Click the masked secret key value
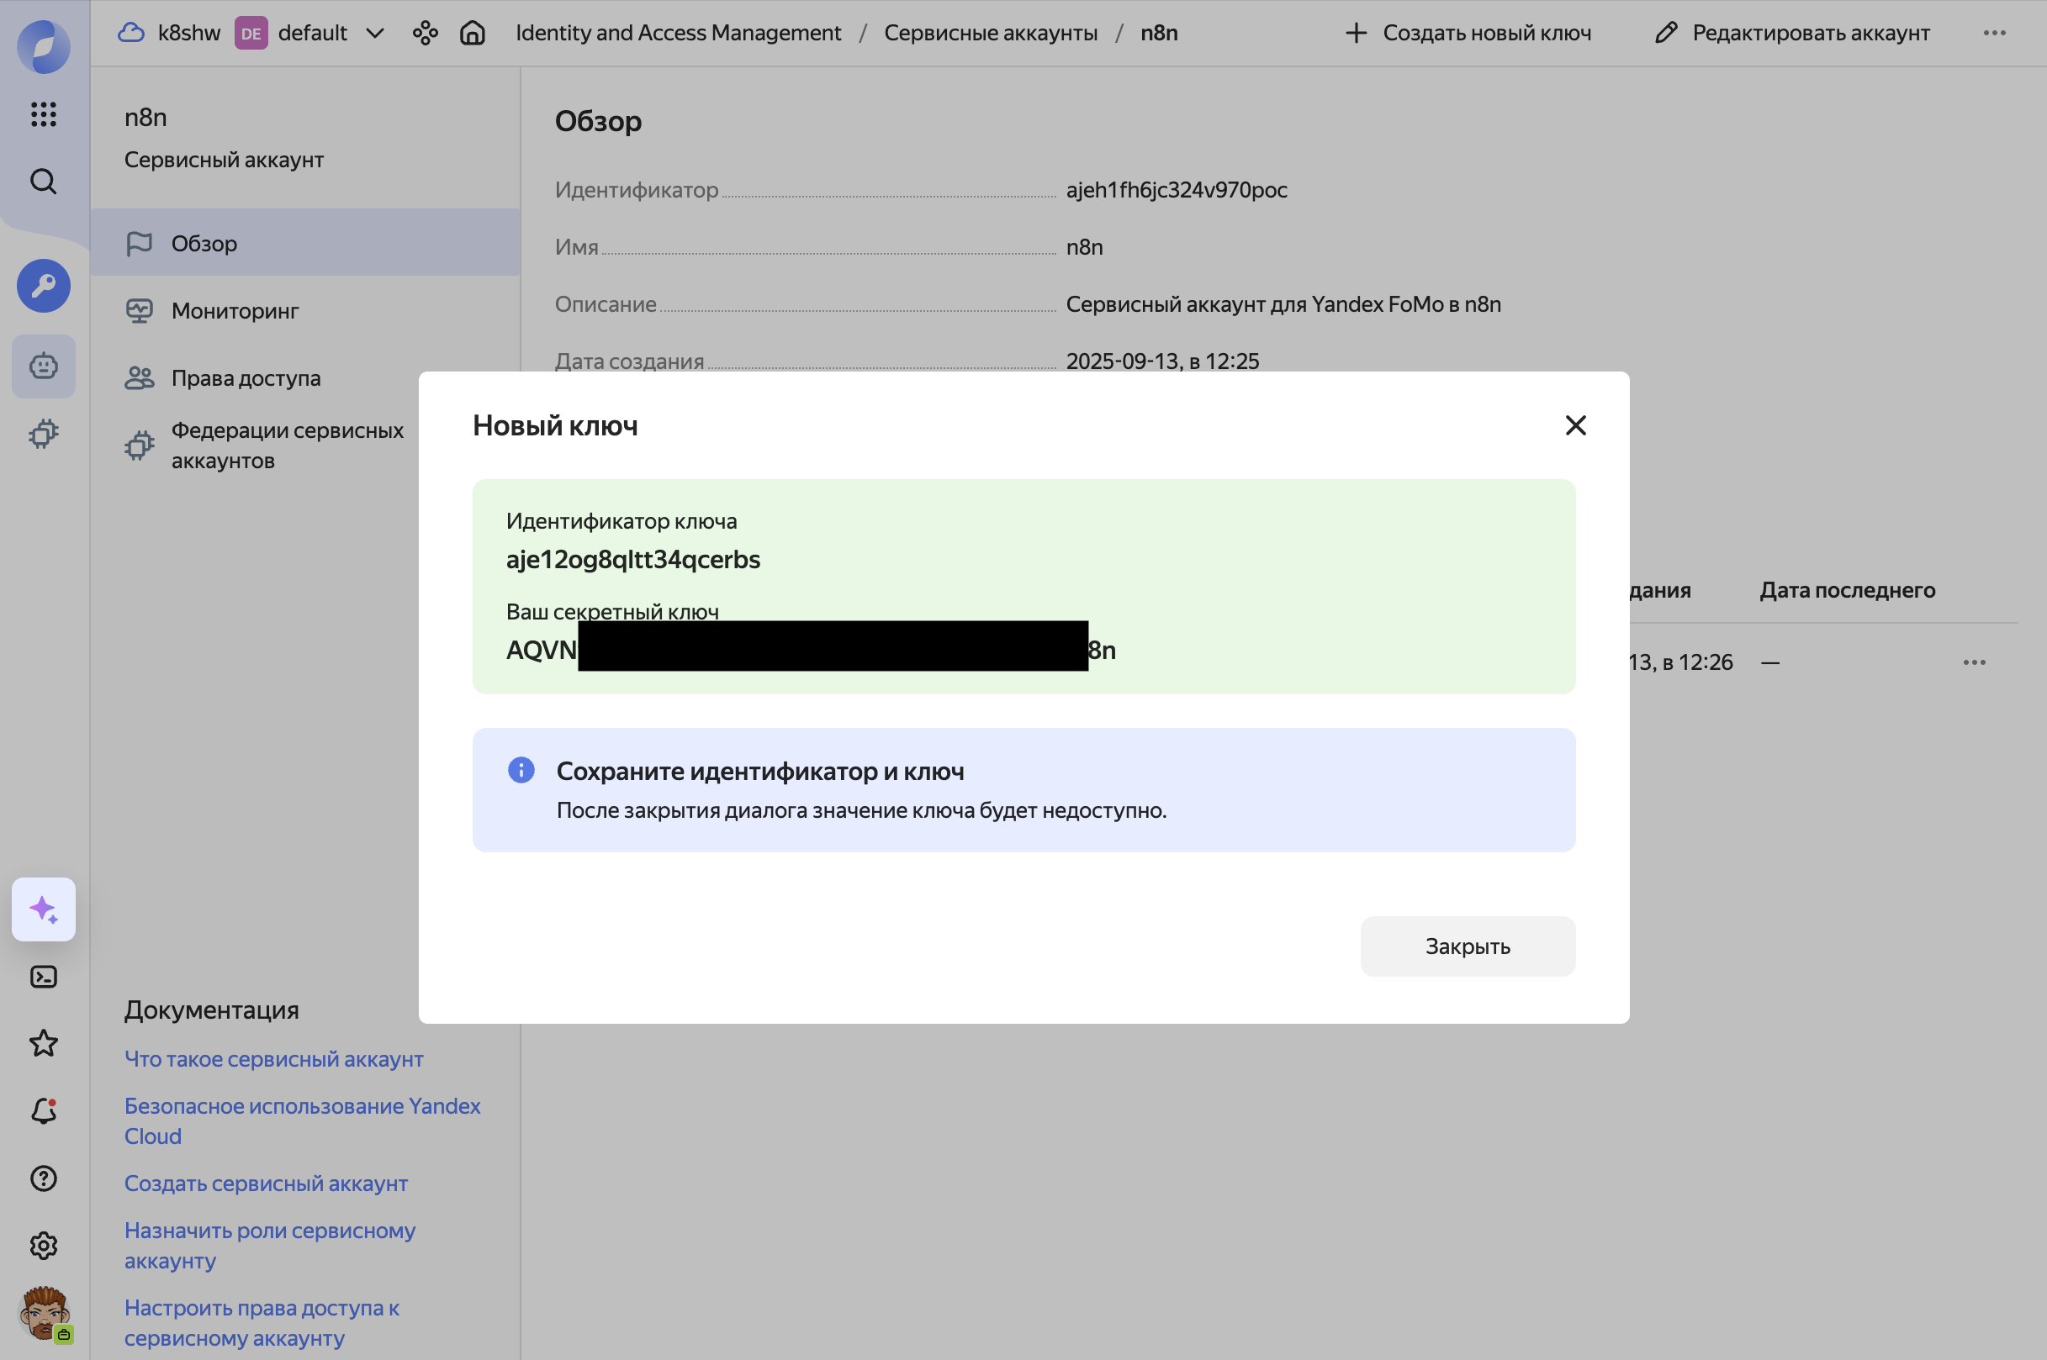The height and width of the screenshot is (1360, 2047). [811, 649]
